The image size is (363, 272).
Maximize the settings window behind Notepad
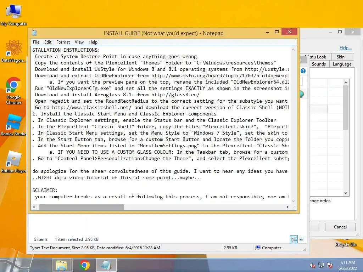340,32
